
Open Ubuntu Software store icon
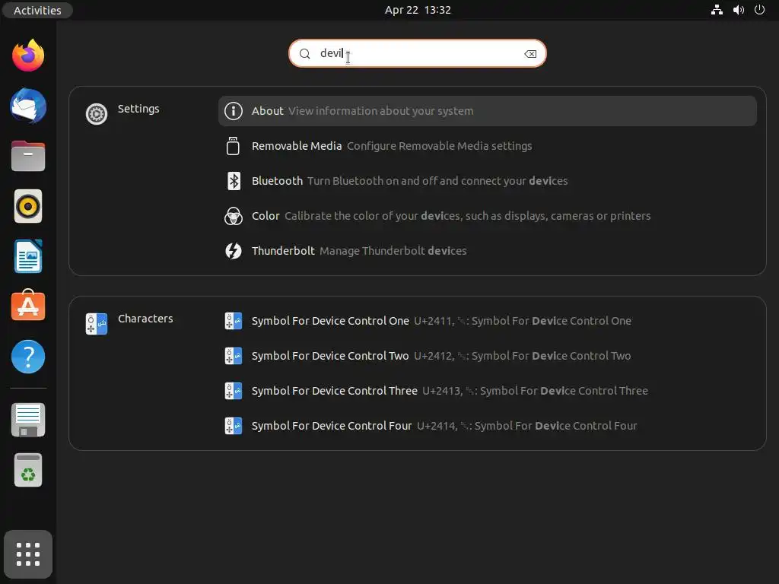[x=28, y=306]
